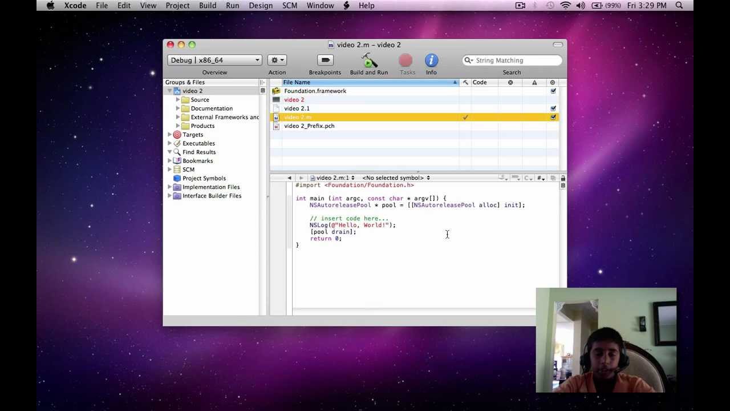
Task: Click the search magnifier icon in toolbar
Action: coord(468,60)
